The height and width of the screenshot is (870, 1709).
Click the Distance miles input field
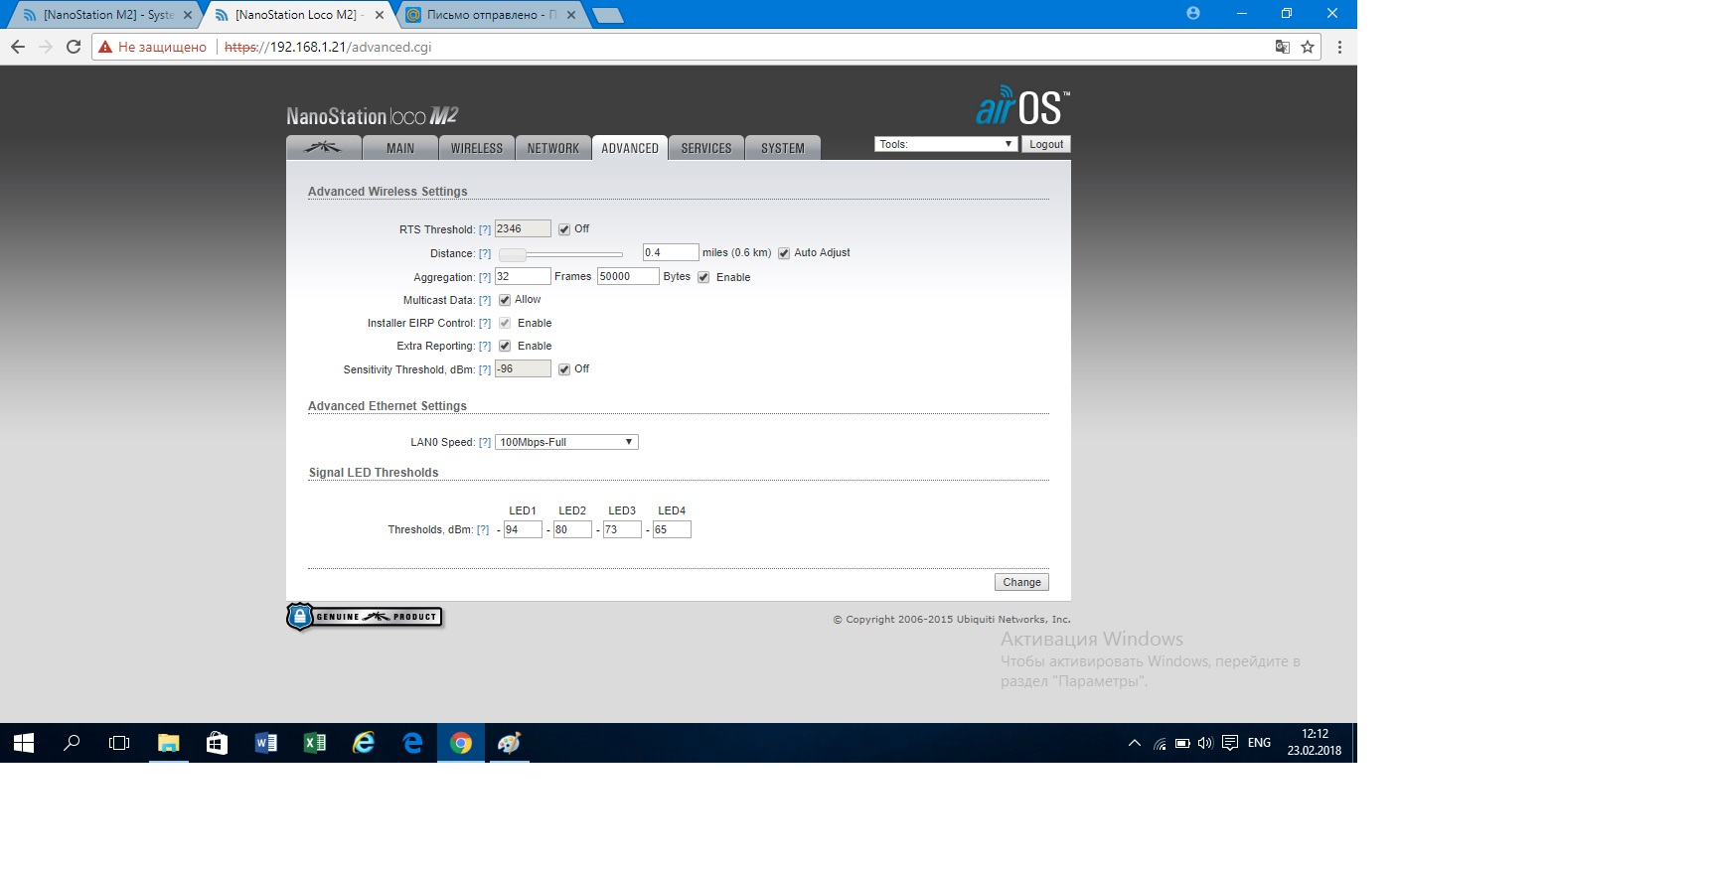coord(671,252)
